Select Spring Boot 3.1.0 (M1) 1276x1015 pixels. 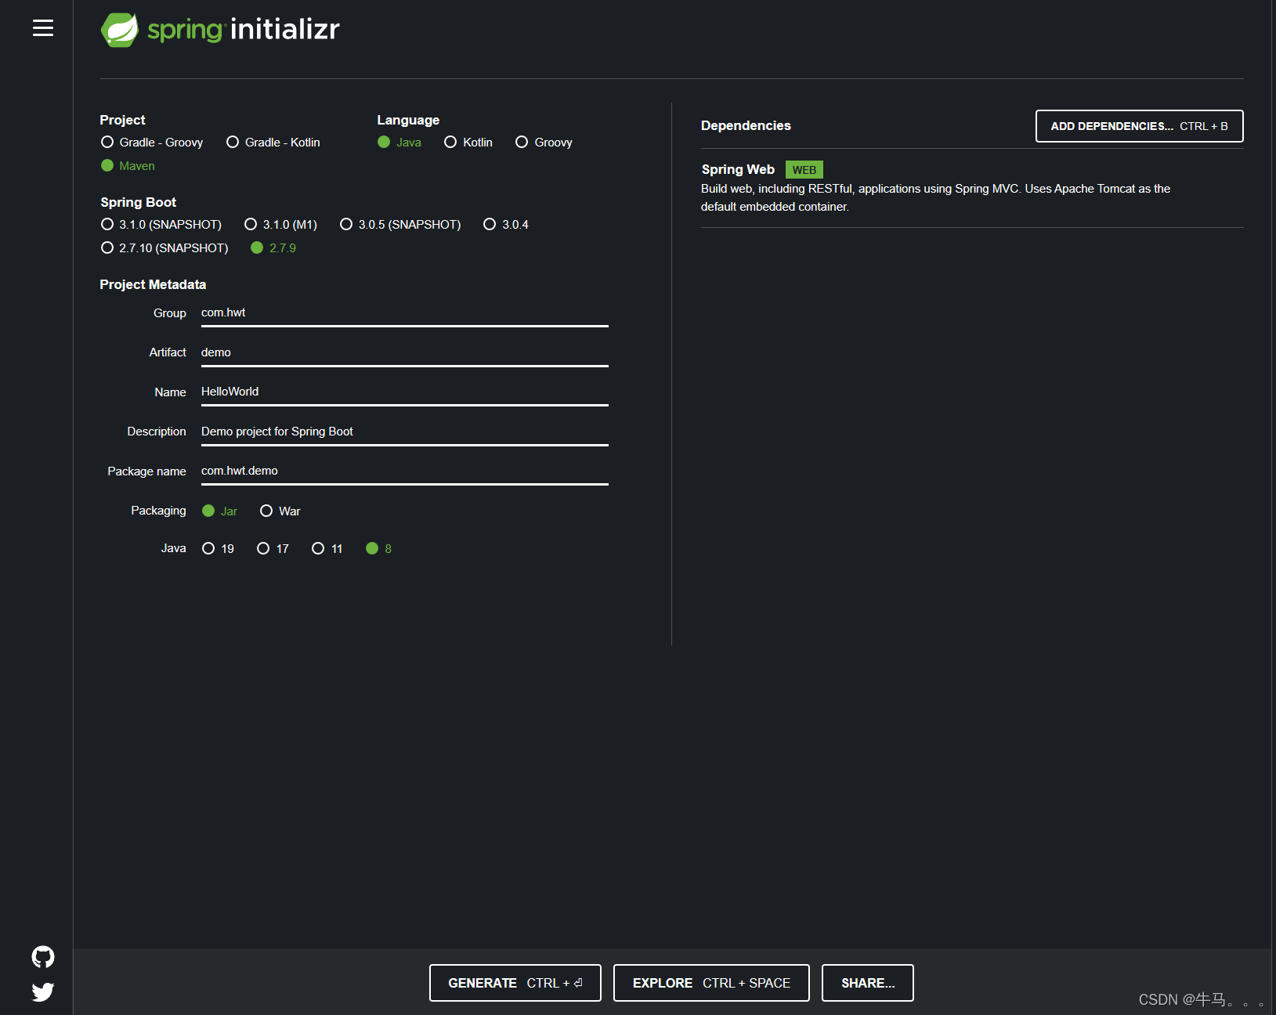click(x=281, y=224)
